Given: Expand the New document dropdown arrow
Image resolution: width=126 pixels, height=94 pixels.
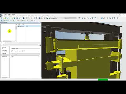Looking at the screenshot, I should (x=3, y=18).
